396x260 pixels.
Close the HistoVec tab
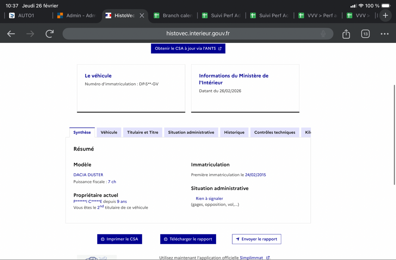pyautogui.click(x=142, y=16)
